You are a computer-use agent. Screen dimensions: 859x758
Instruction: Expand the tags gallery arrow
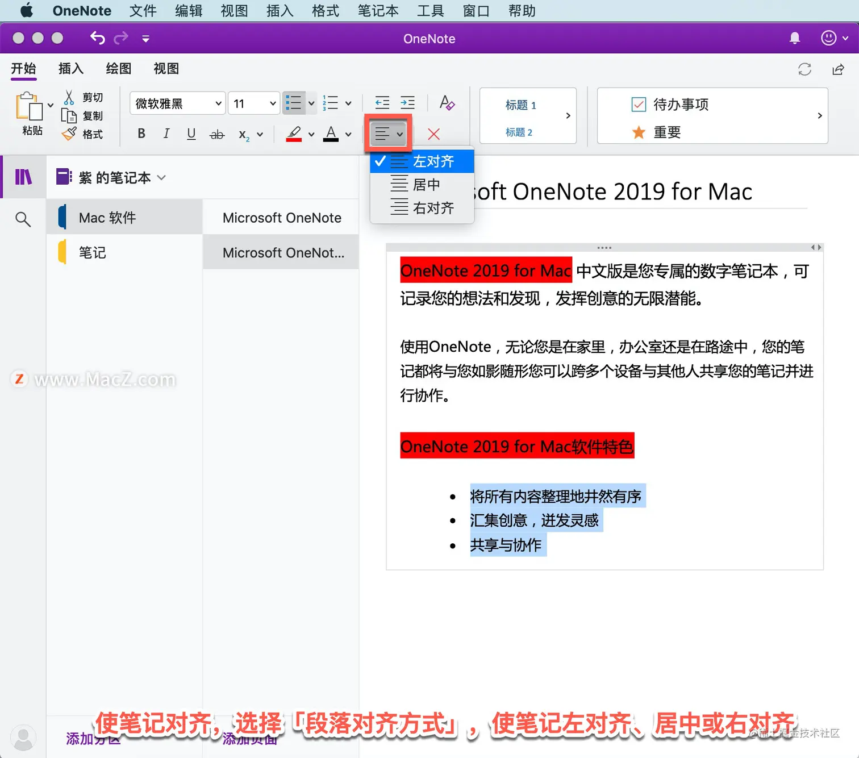point(819,115)
